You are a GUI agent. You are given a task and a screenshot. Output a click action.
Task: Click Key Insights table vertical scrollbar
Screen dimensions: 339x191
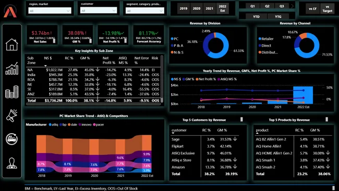click(162, 79)
